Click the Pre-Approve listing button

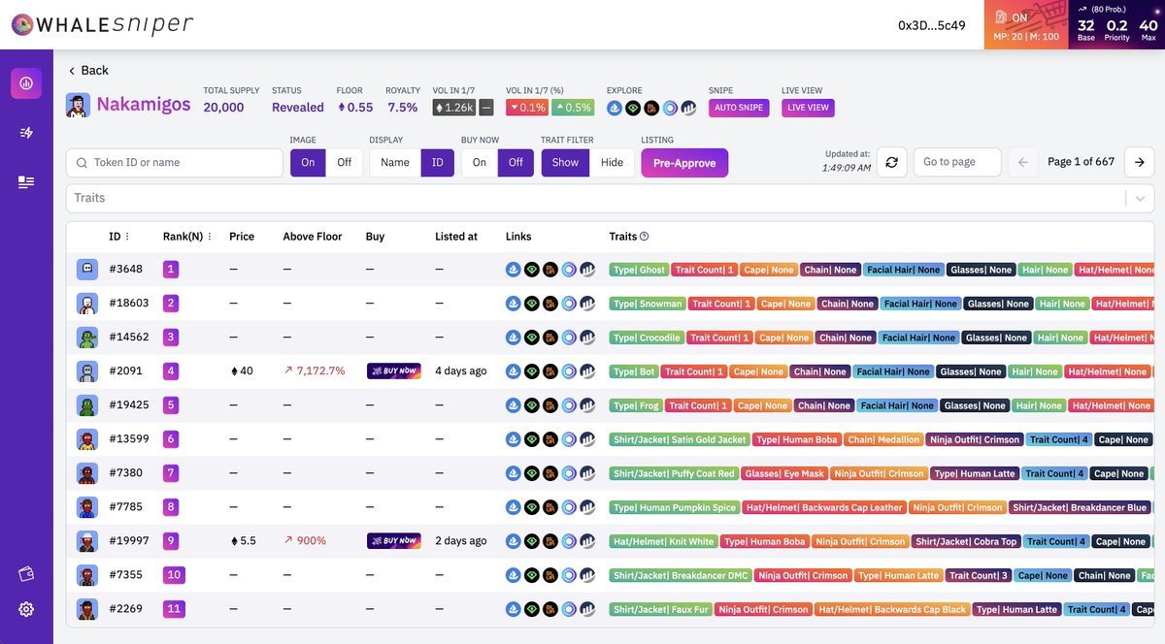pos(684,163)
